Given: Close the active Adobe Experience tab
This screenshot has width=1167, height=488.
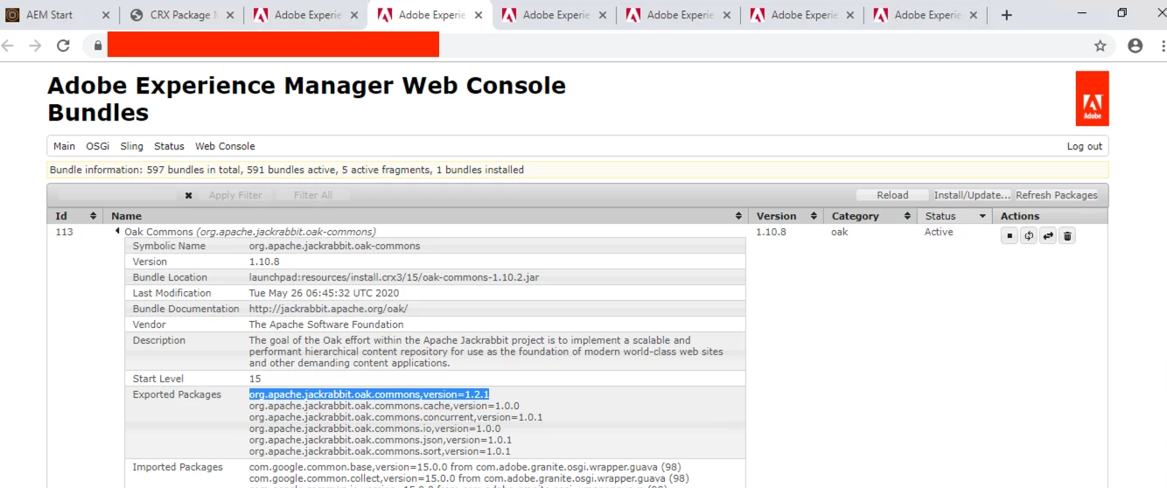Looking at the screenshot, I should pyautogui.click(x=479, y=15).
